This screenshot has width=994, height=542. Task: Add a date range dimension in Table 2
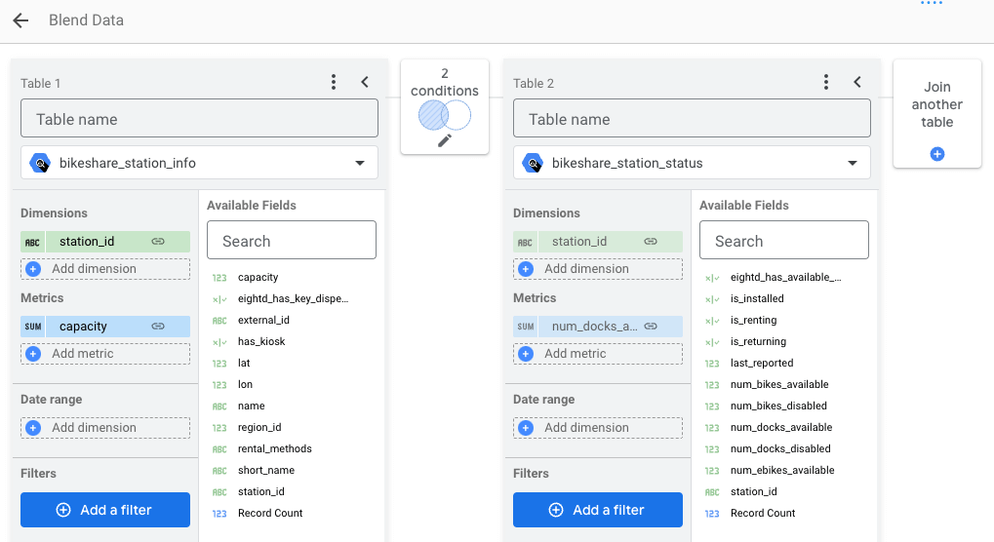click(598, 427)
